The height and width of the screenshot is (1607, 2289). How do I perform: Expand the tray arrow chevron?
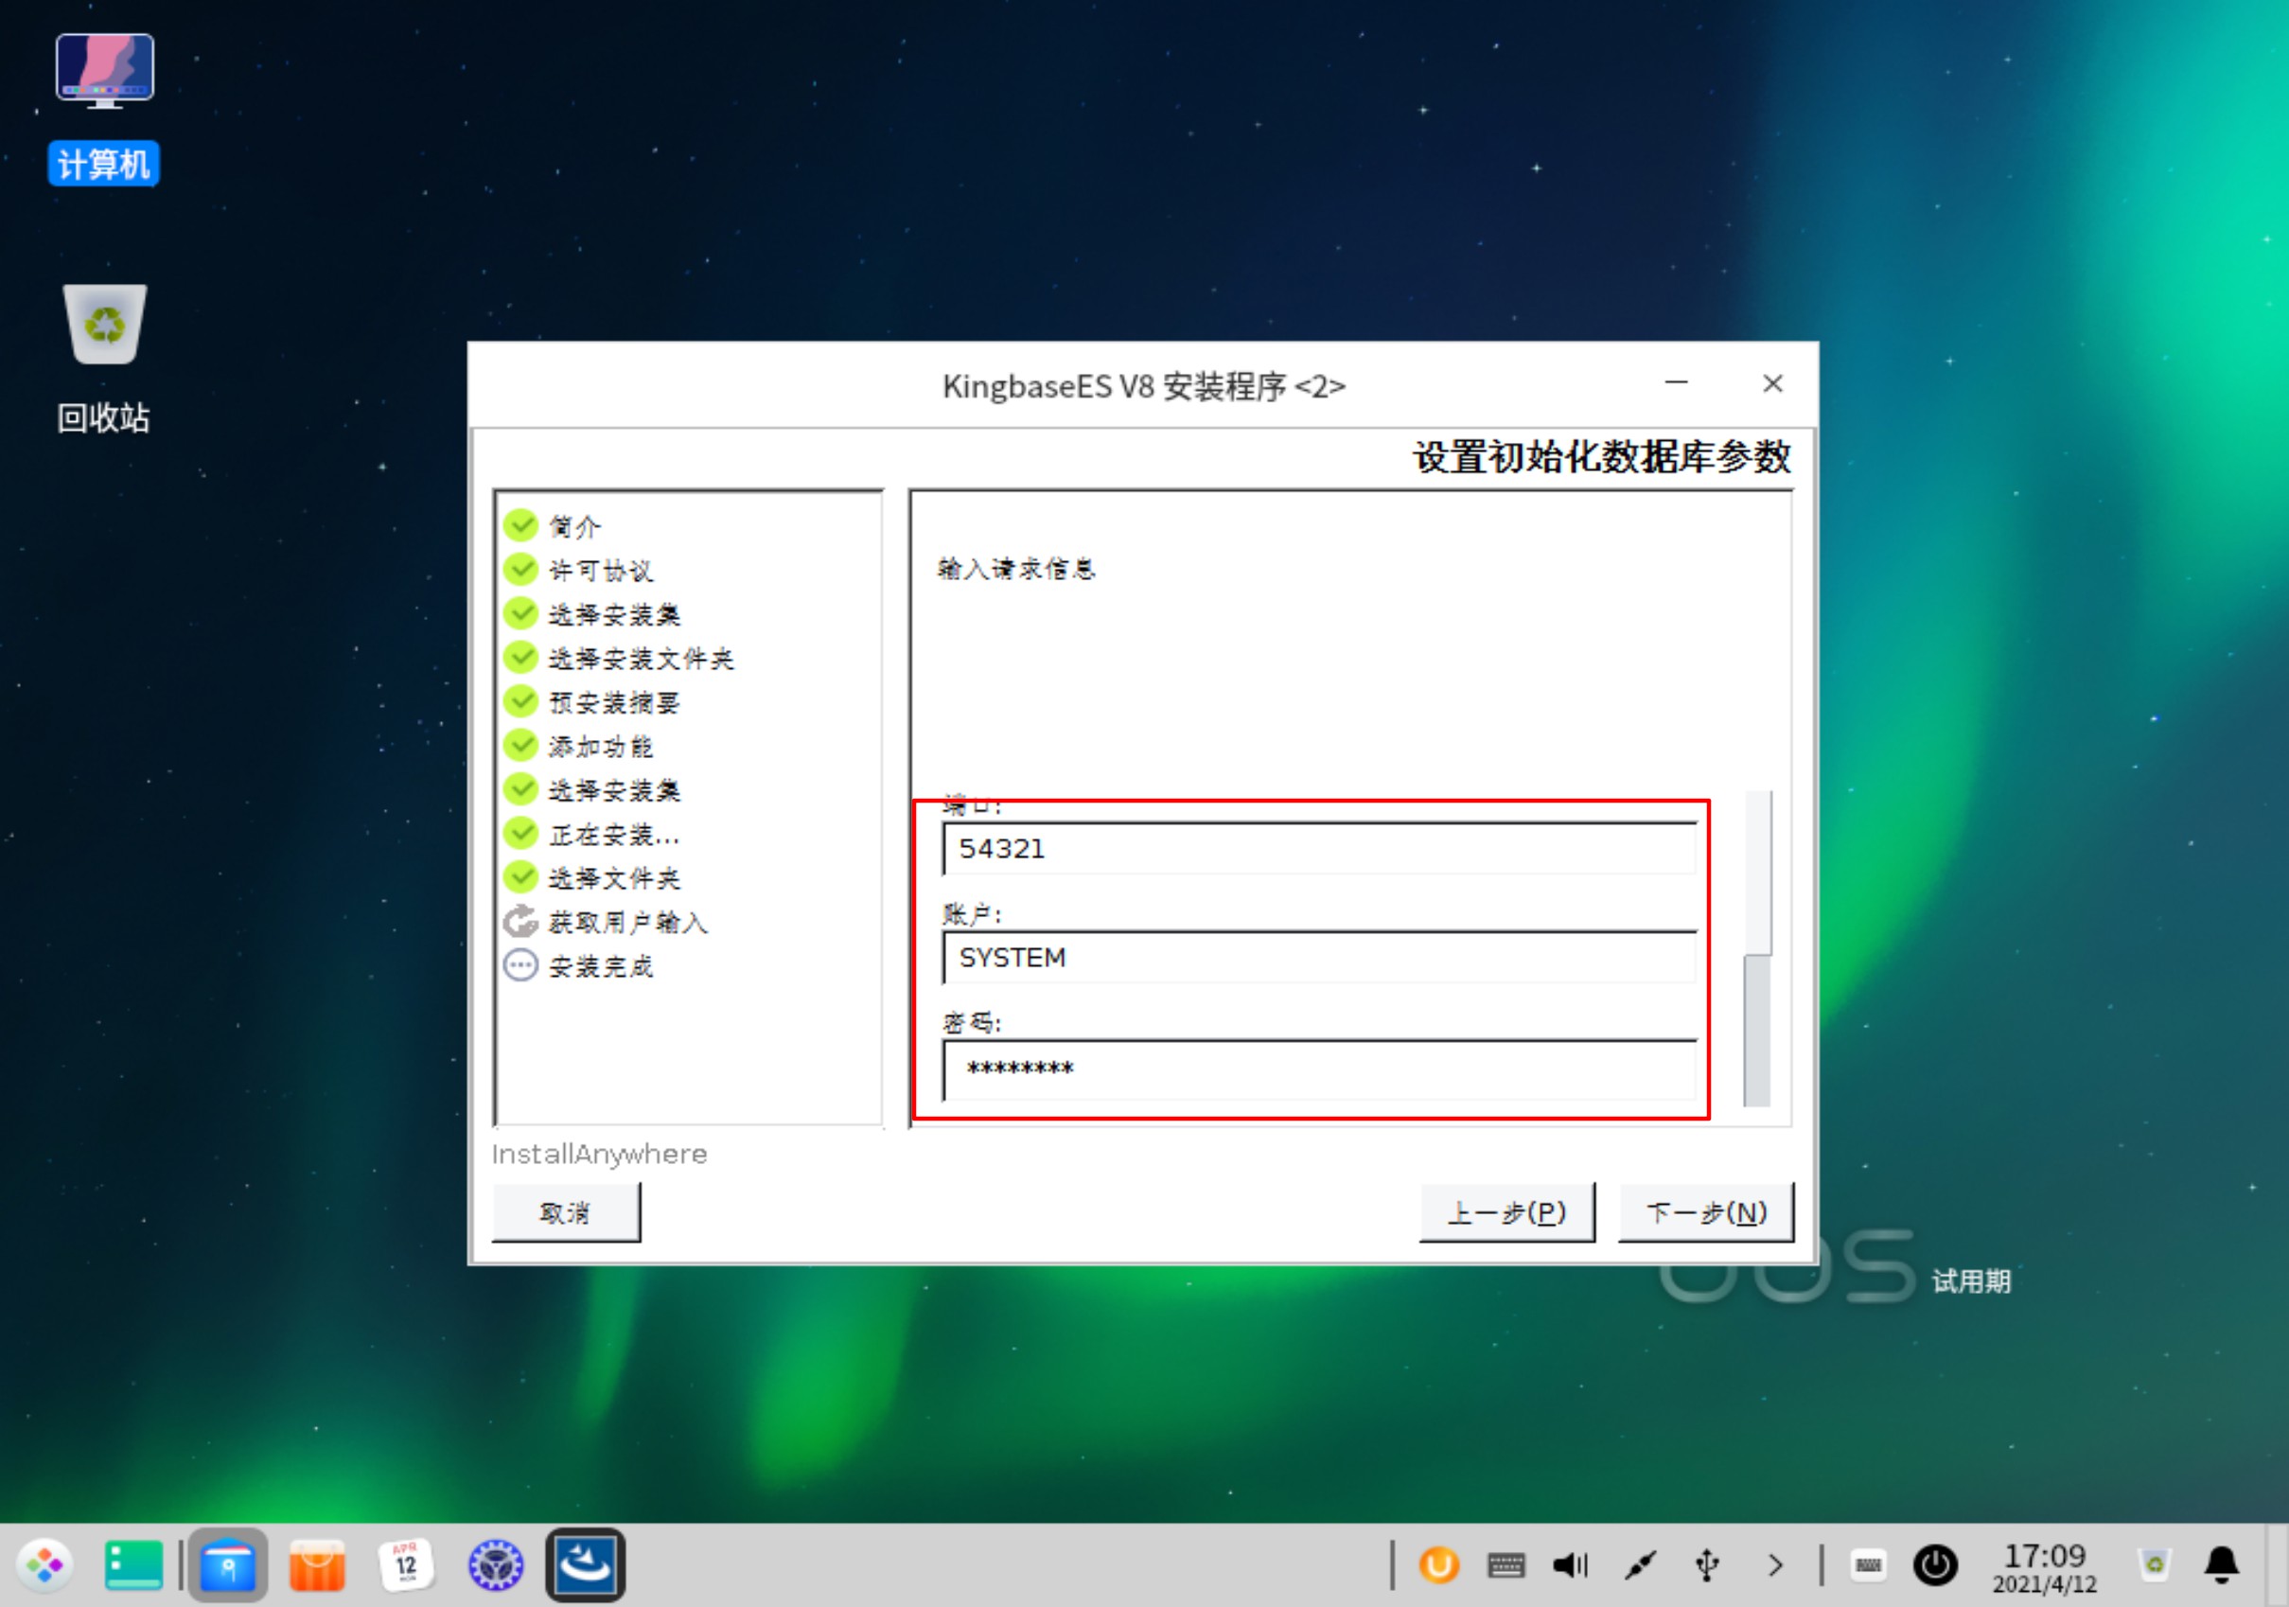click(x=1774, y=1565)
